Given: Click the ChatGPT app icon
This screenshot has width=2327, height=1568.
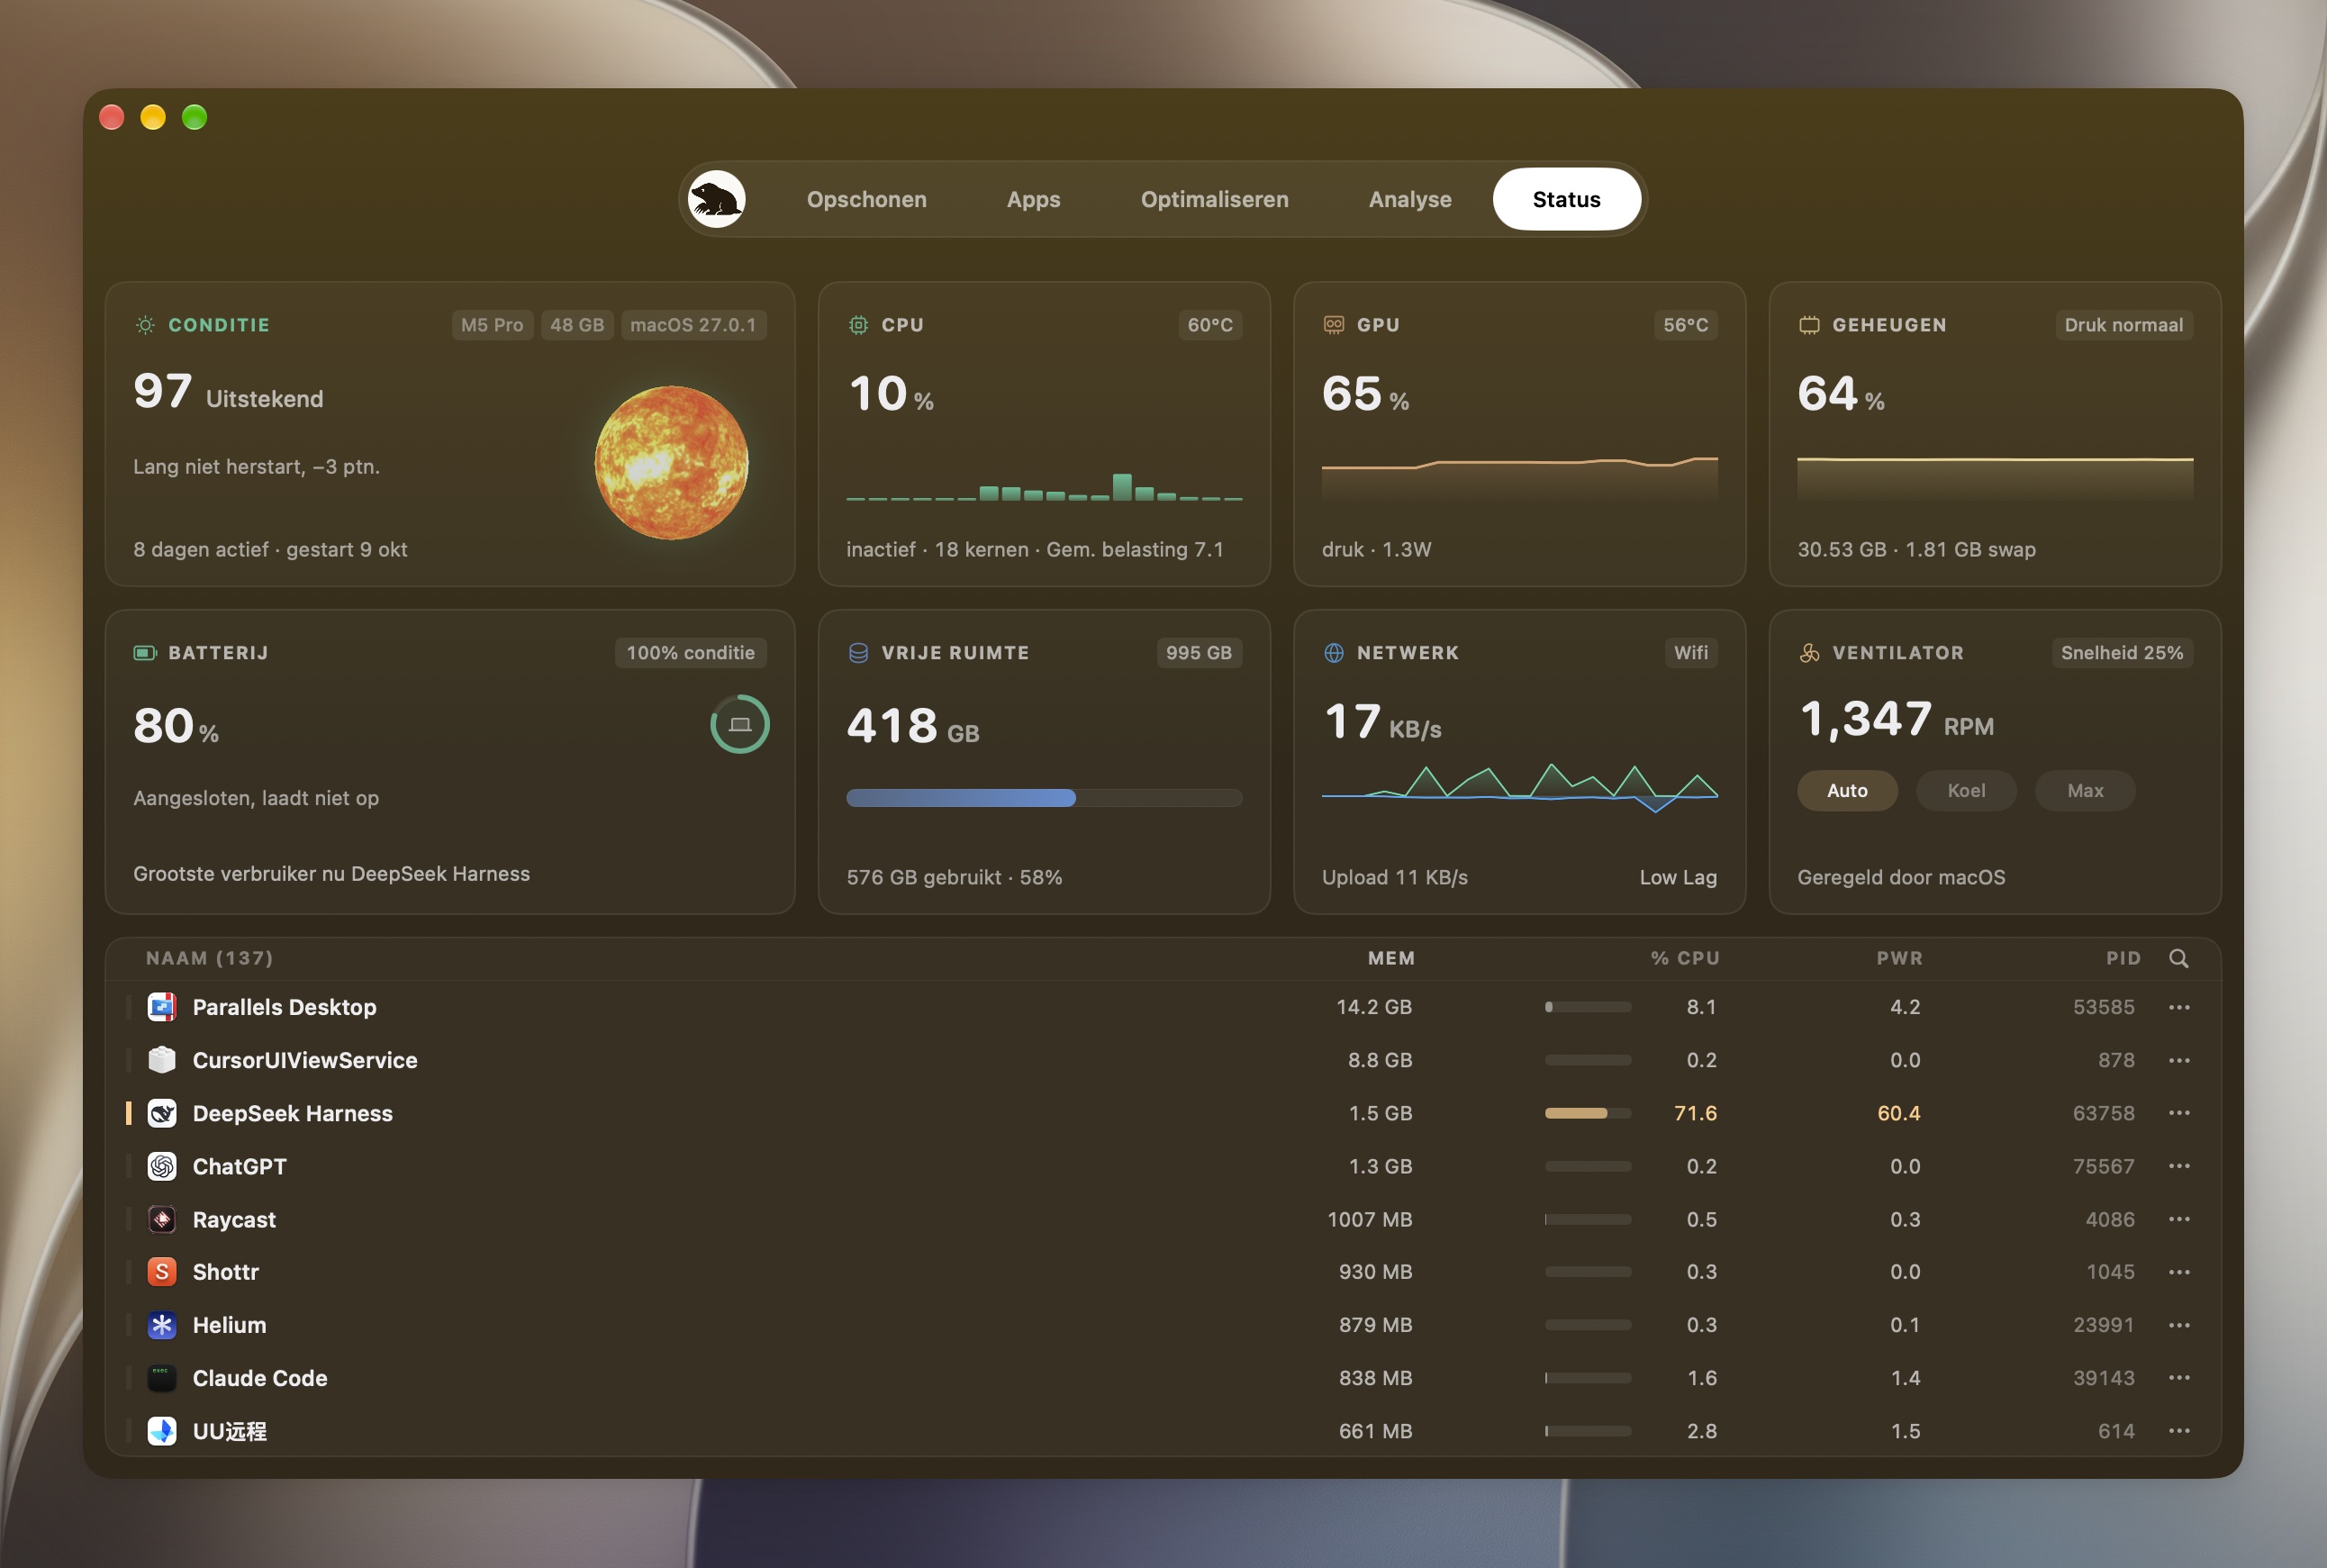Looking at the screenshot, I should click(x=162, y=1166).
